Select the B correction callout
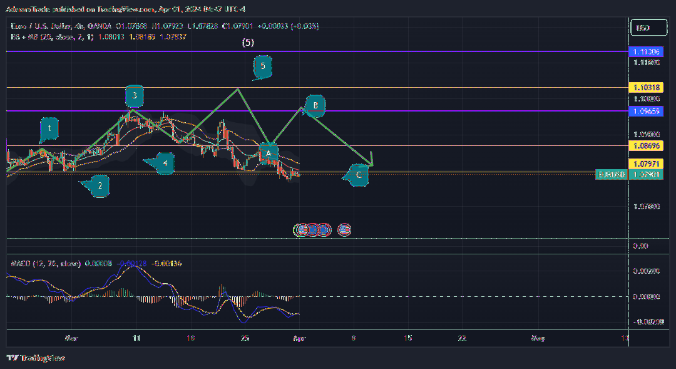676x369 pixels. pyautogui.click(x=315, y=106)
